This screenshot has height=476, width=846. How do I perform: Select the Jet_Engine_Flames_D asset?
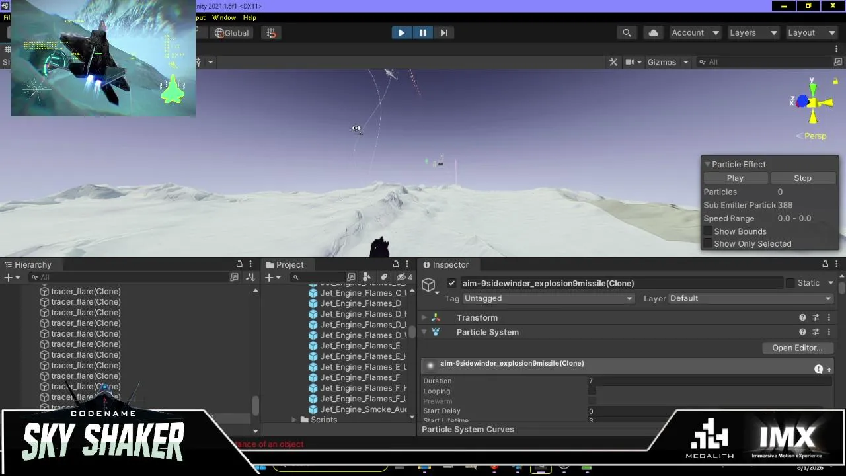(361, 303)
